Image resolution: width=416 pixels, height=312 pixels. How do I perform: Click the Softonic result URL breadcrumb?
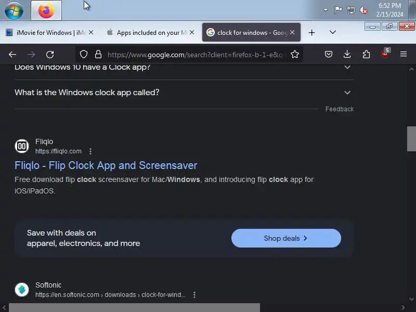click(x=110, y=295)
